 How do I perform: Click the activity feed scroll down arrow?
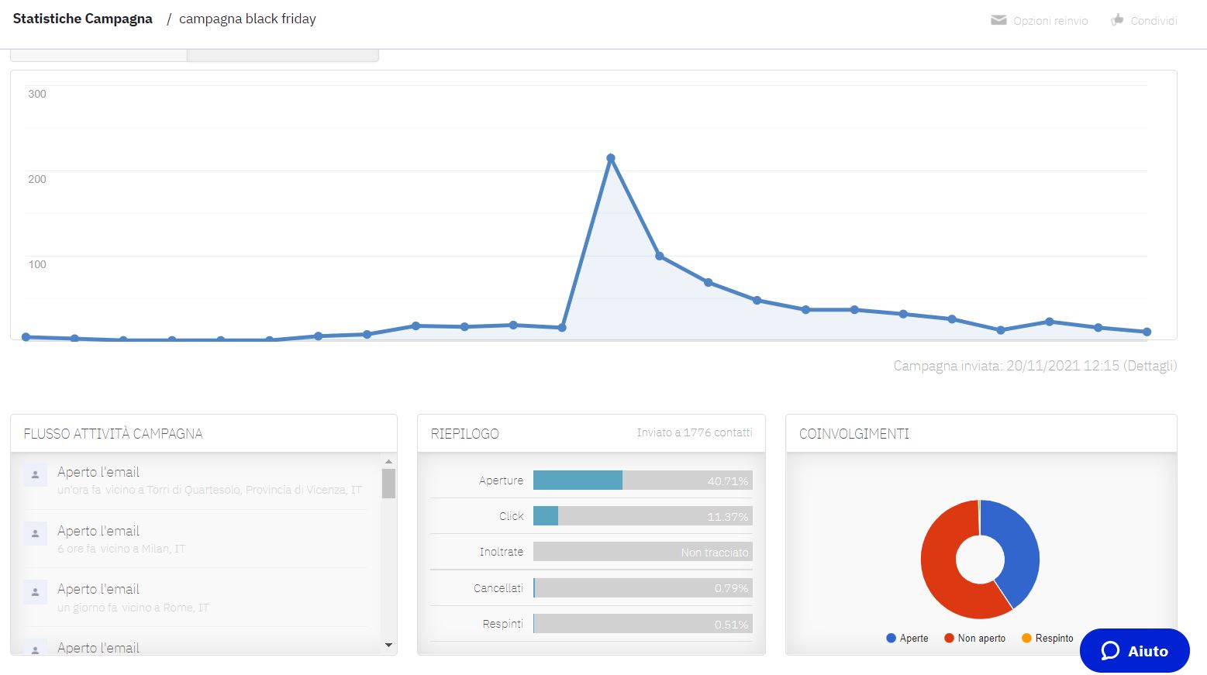coord(388,645)
